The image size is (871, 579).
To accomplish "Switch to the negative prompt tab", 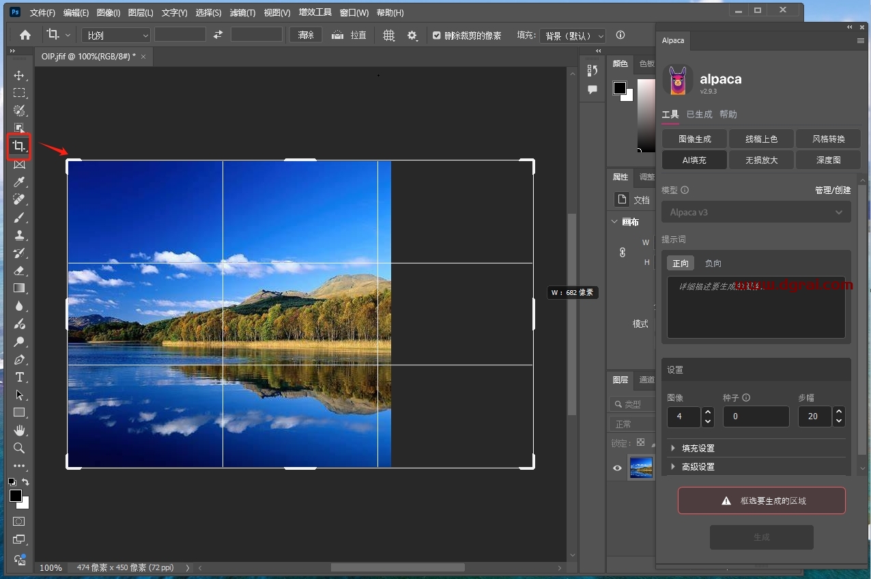I will pos(713,263).
